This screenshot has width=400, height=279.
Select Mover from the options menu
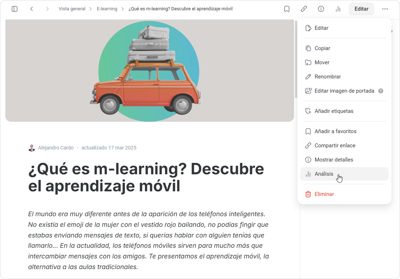(x=322, y=62)
